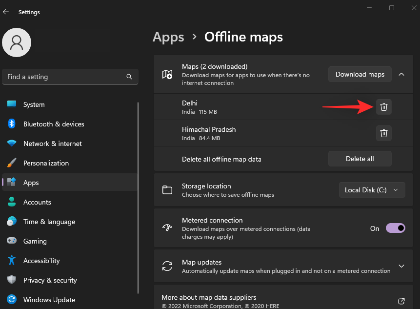Open Privacy & security settings

click(x=50, y=280)
